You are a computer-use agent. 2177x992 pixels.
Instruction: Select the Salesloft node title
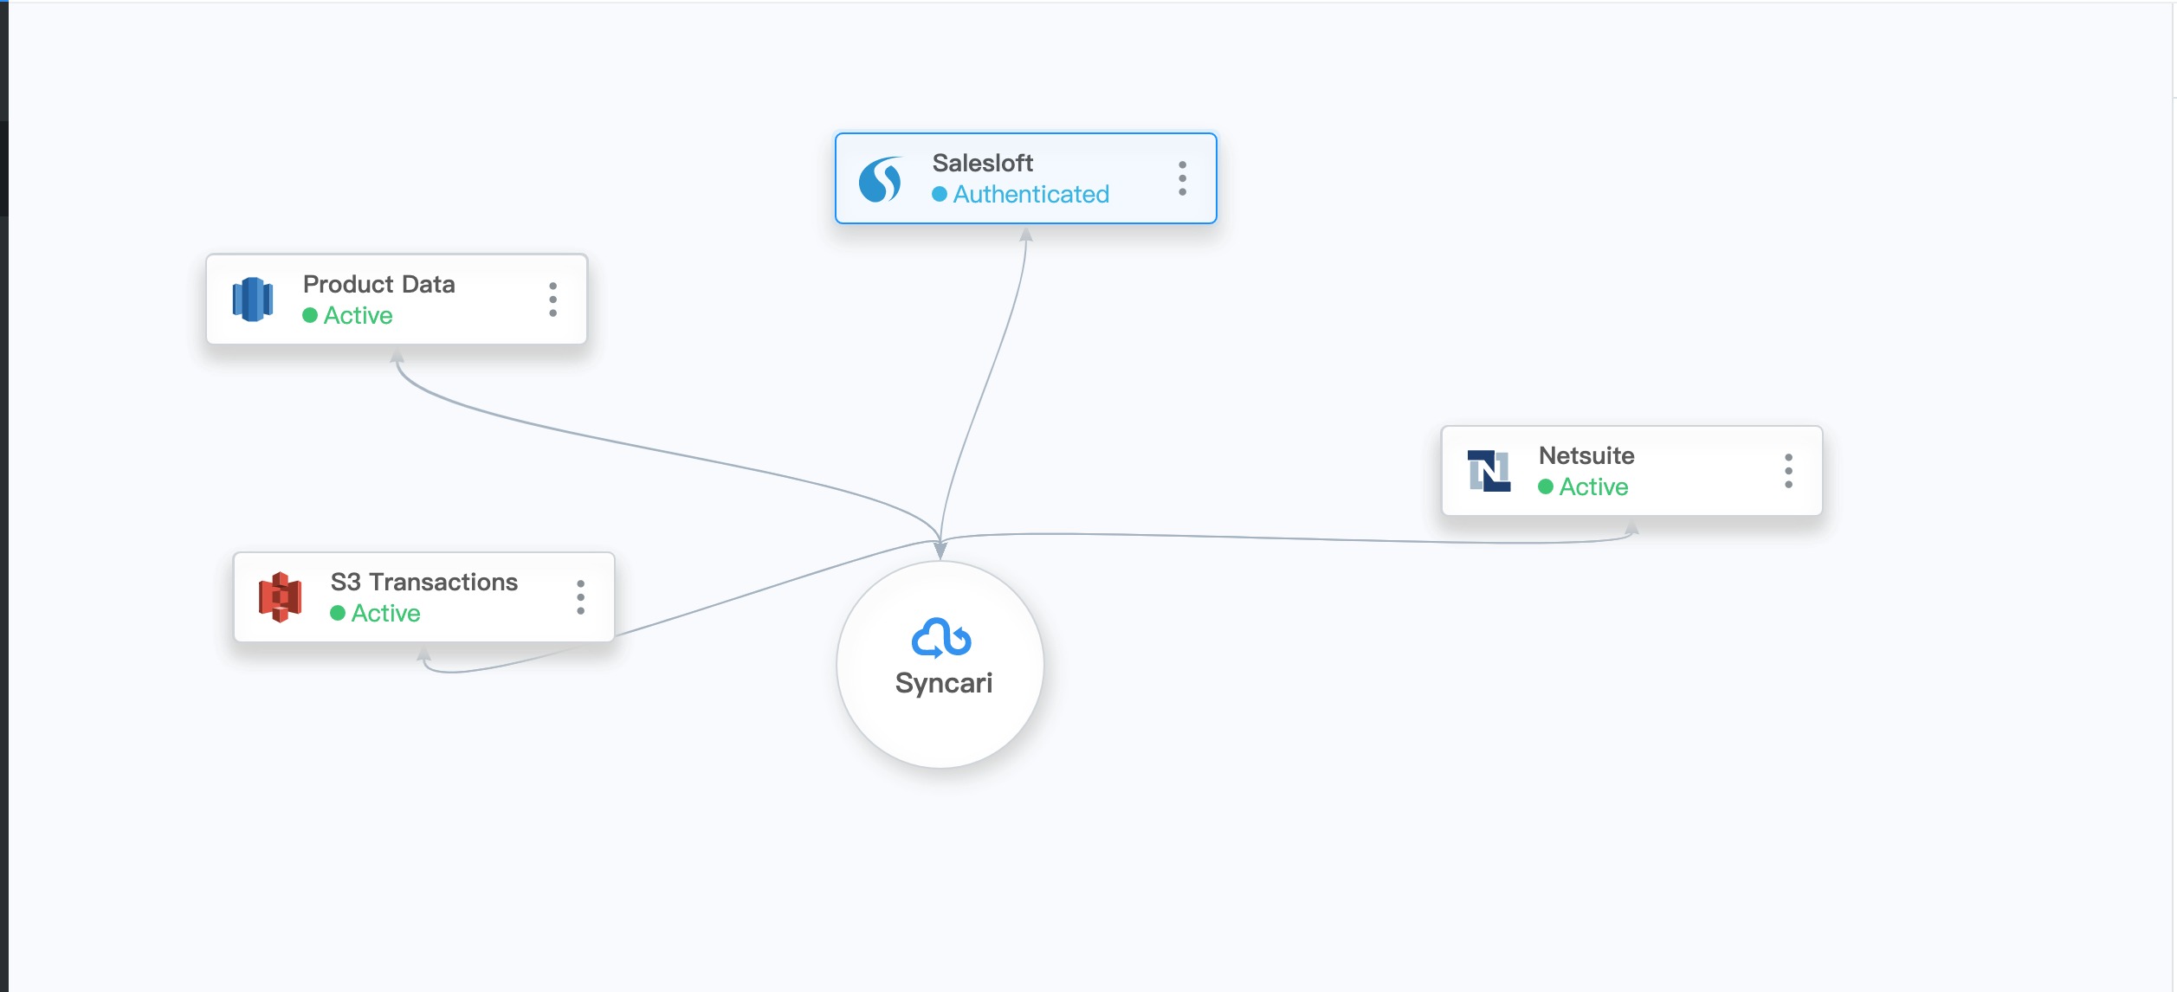(982, 163)
